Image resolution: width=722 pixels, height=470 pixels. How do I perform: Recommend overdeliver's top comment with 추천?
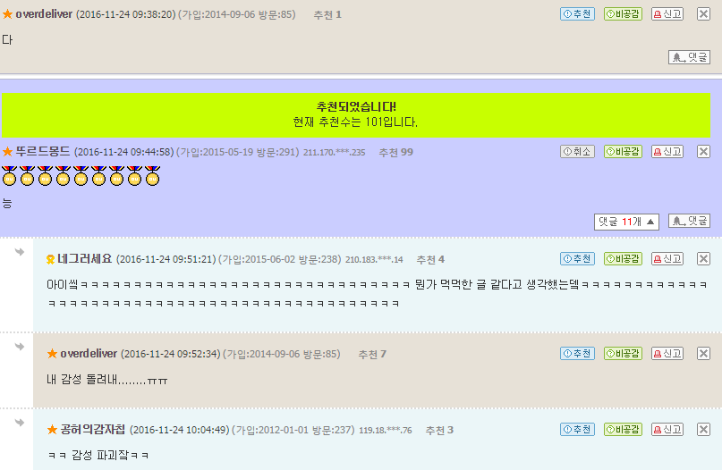(x=577, y=13)
